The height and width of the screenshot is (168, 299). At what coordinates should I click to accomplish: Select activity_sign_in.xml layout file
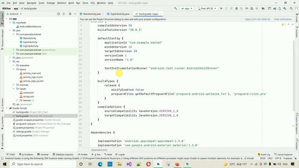(31, 77)
